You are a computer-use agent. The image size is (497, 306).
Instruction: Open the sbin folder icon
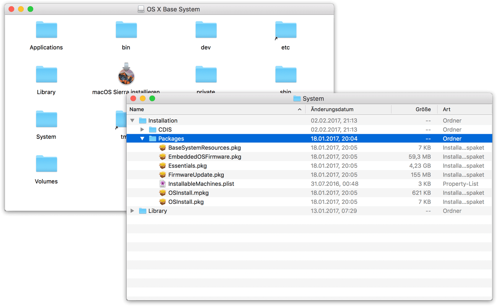click(286, 75)
